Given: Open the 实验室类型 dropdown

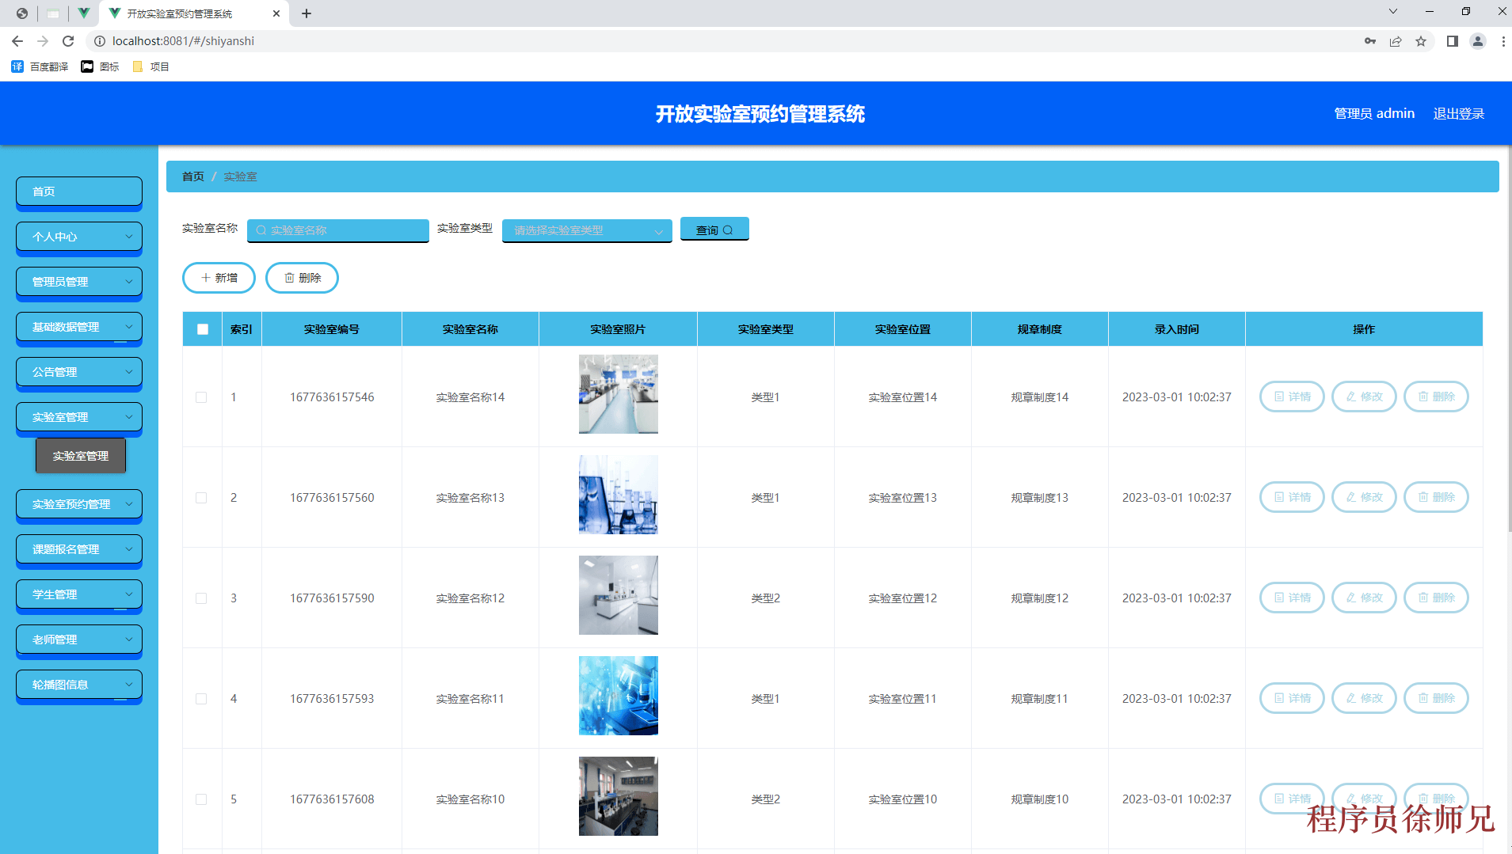Looking at the screenshot, I should tap(586, 230).
